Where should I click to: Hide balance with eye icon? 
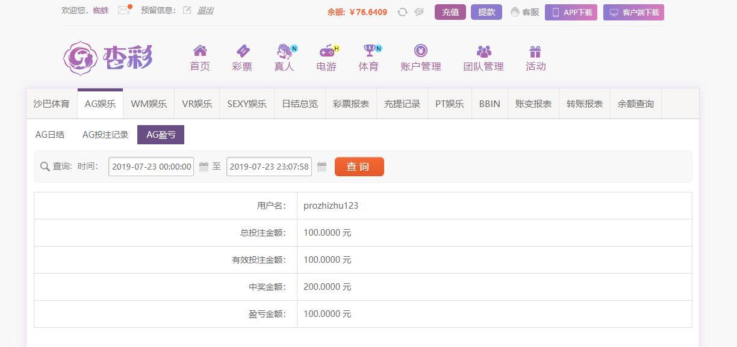pos(419,12)
